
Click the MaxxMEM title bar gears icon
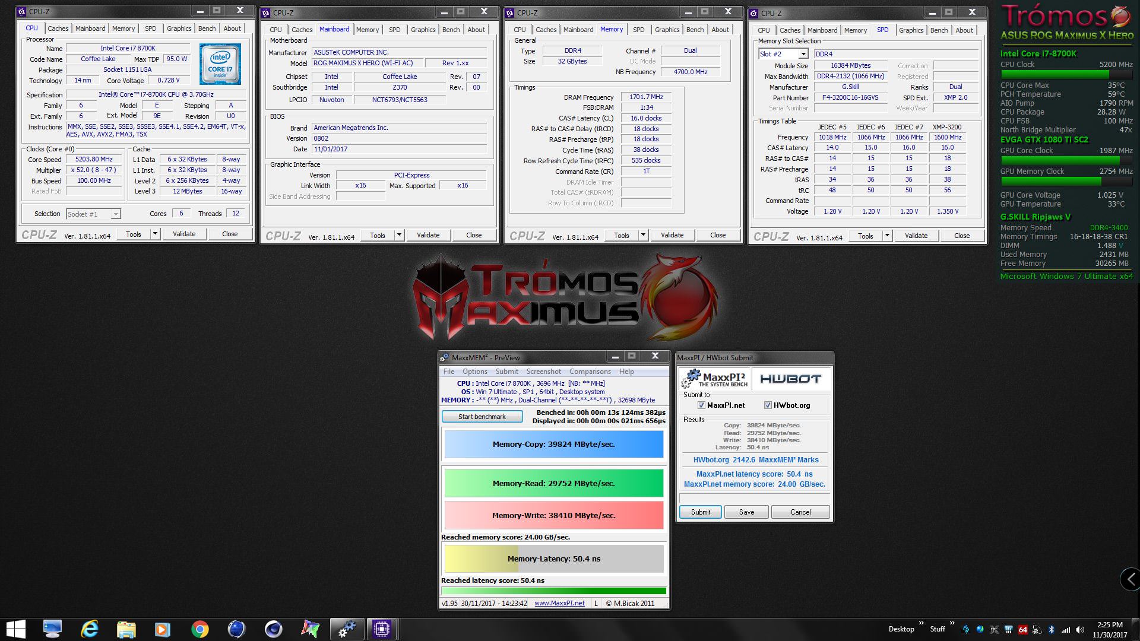click(444, 357)
